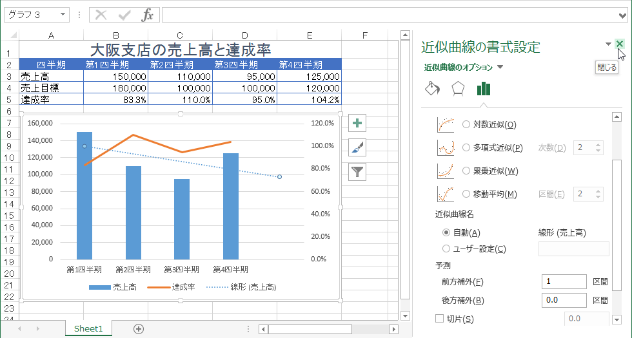Select row 5 header

9,99
